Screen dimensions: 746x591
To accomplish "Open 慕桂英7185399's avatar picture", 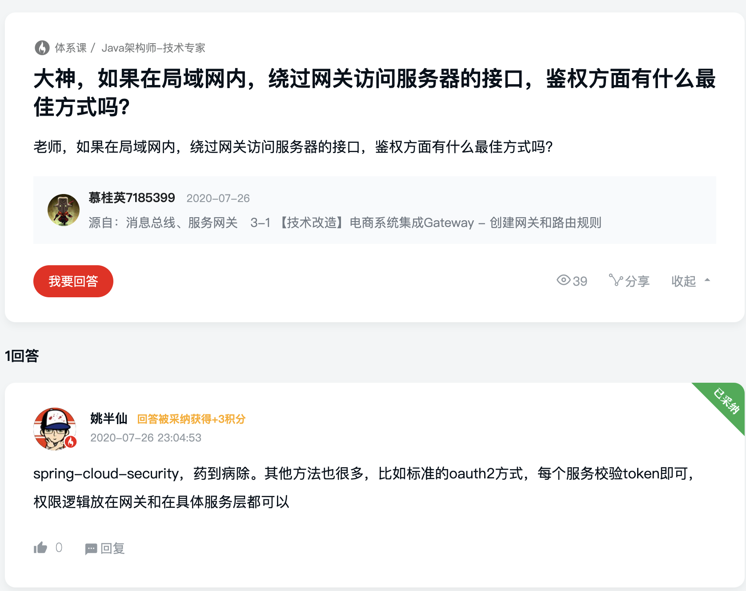I will tap(64, 210).
